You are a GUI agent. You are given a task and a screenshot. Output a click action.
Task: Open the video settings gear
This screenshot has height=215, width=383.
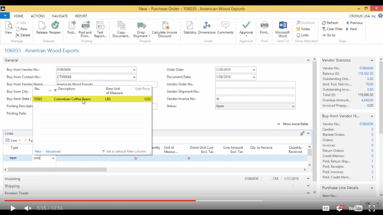coord(340,208)
